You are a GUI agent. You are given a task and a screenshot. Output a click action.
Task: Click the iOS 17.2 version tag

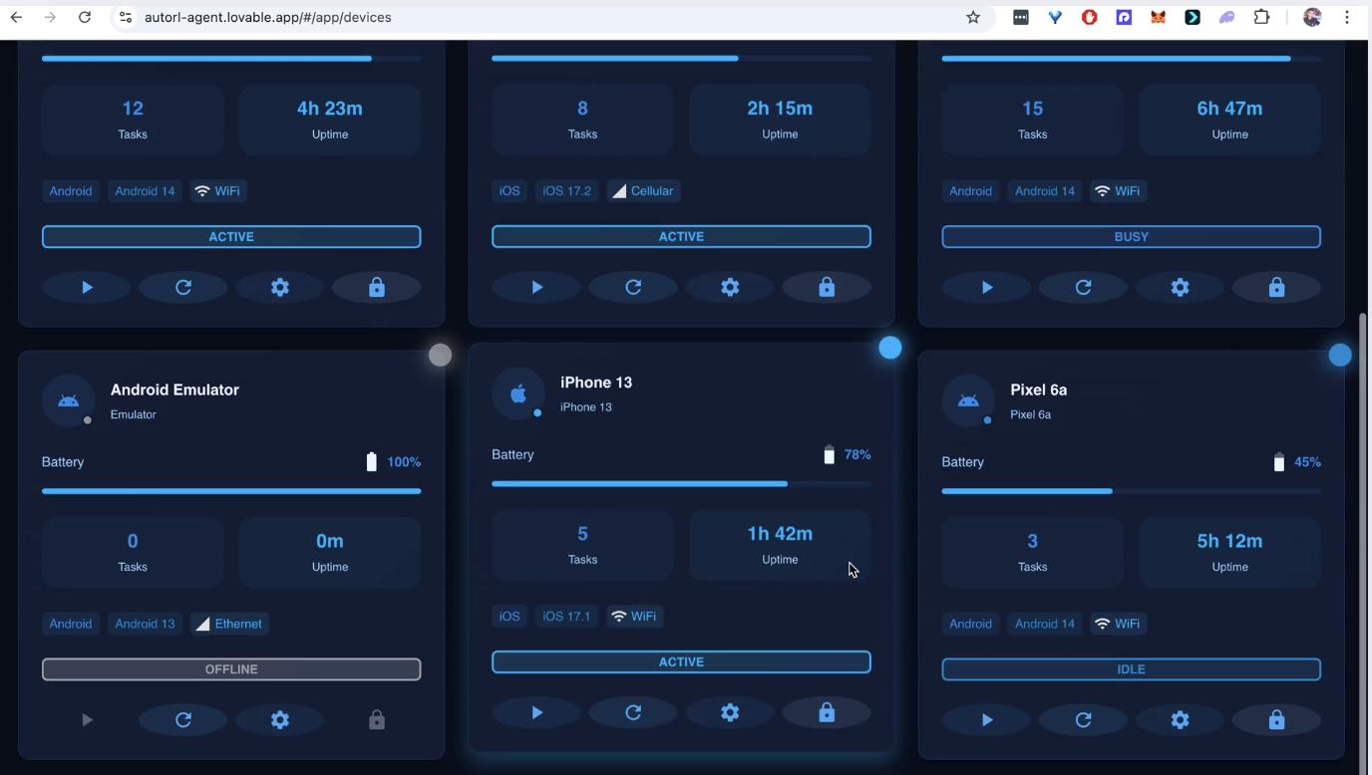point(566,191)
